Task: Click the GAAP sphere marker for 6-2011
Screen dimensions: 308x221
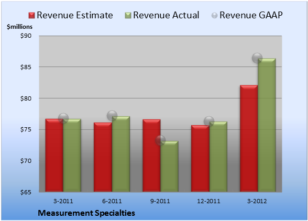Action: (112, 116)
